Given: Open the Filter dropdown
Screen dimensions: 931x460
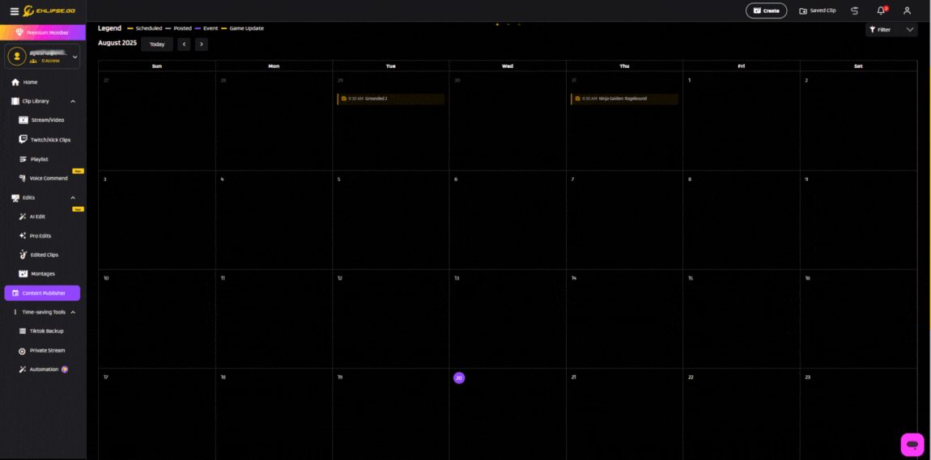Looking at the screenshot, I should [x=891, y=30].
